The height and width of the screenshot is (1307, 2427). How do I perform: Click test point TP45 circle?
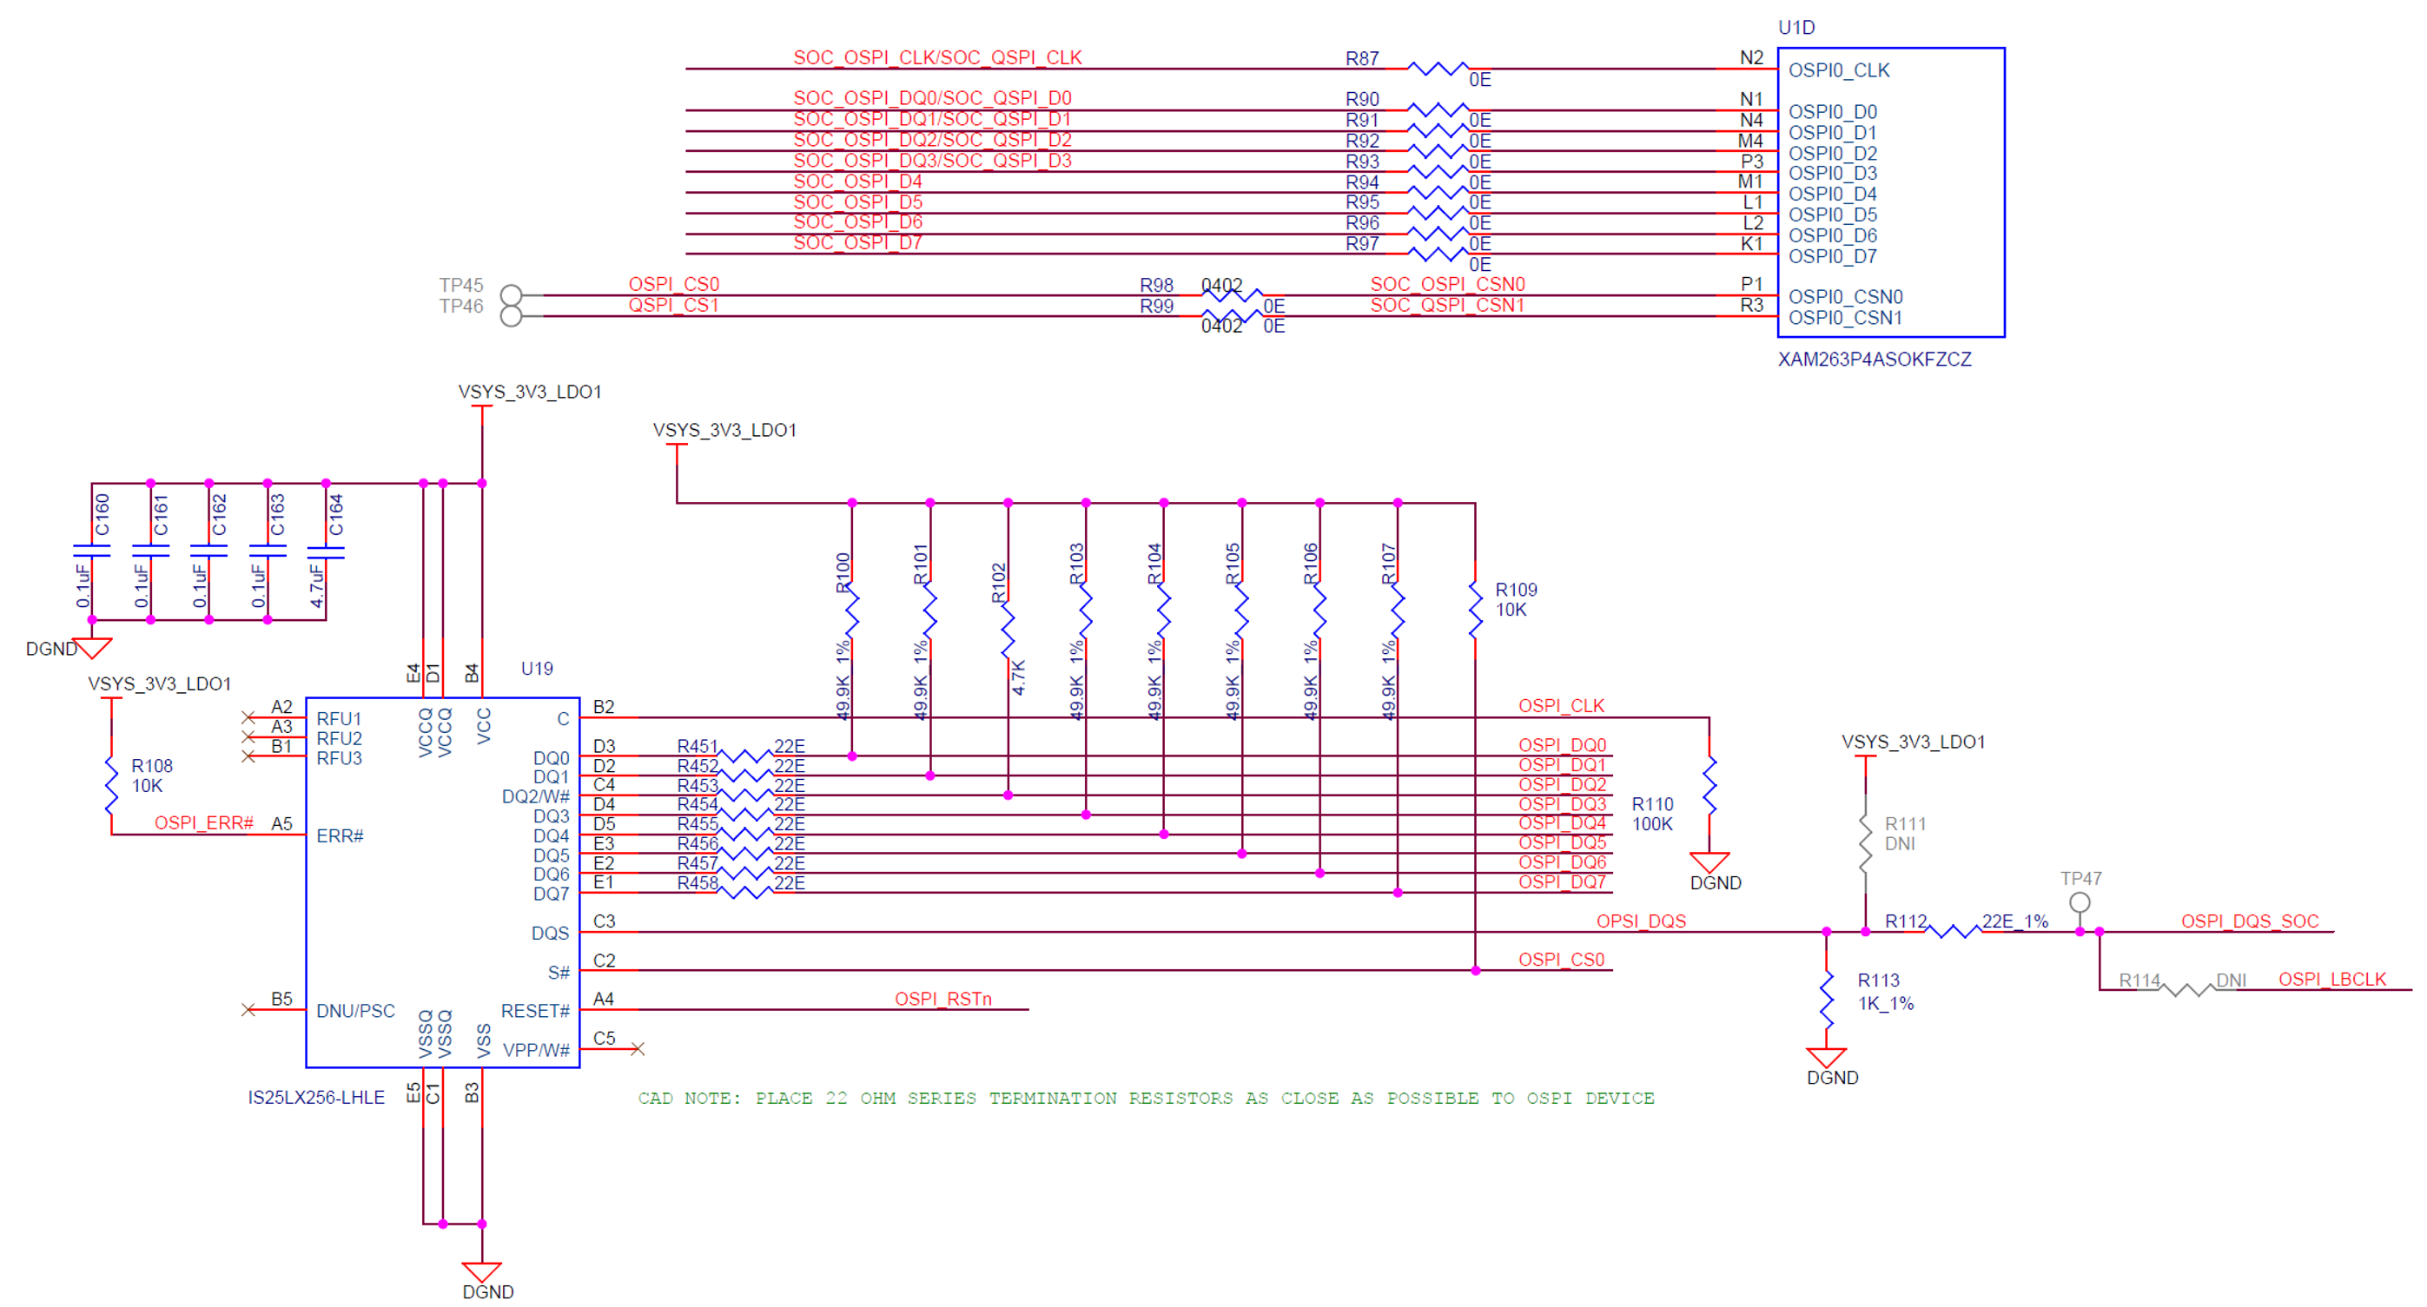point(511,294)
